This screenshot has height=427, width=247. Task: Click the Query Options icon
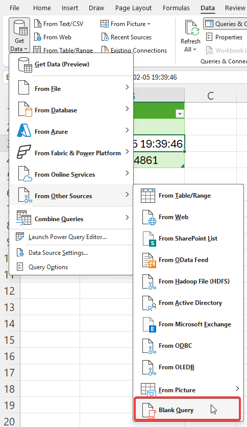click(x=20, y=267)
